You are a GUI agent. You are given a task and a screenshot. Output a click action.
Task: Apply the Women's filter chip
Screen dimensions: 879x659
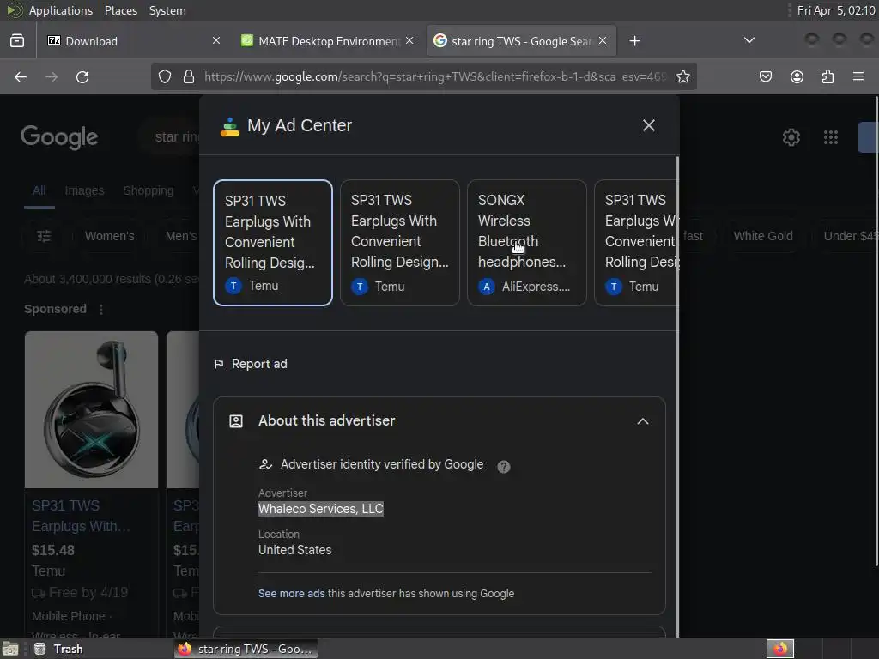109,236
